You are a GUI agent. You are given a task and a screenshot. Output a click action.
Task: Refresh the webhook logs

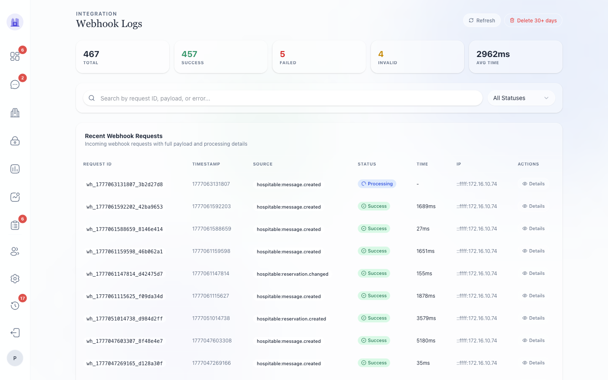pos(482,20)
